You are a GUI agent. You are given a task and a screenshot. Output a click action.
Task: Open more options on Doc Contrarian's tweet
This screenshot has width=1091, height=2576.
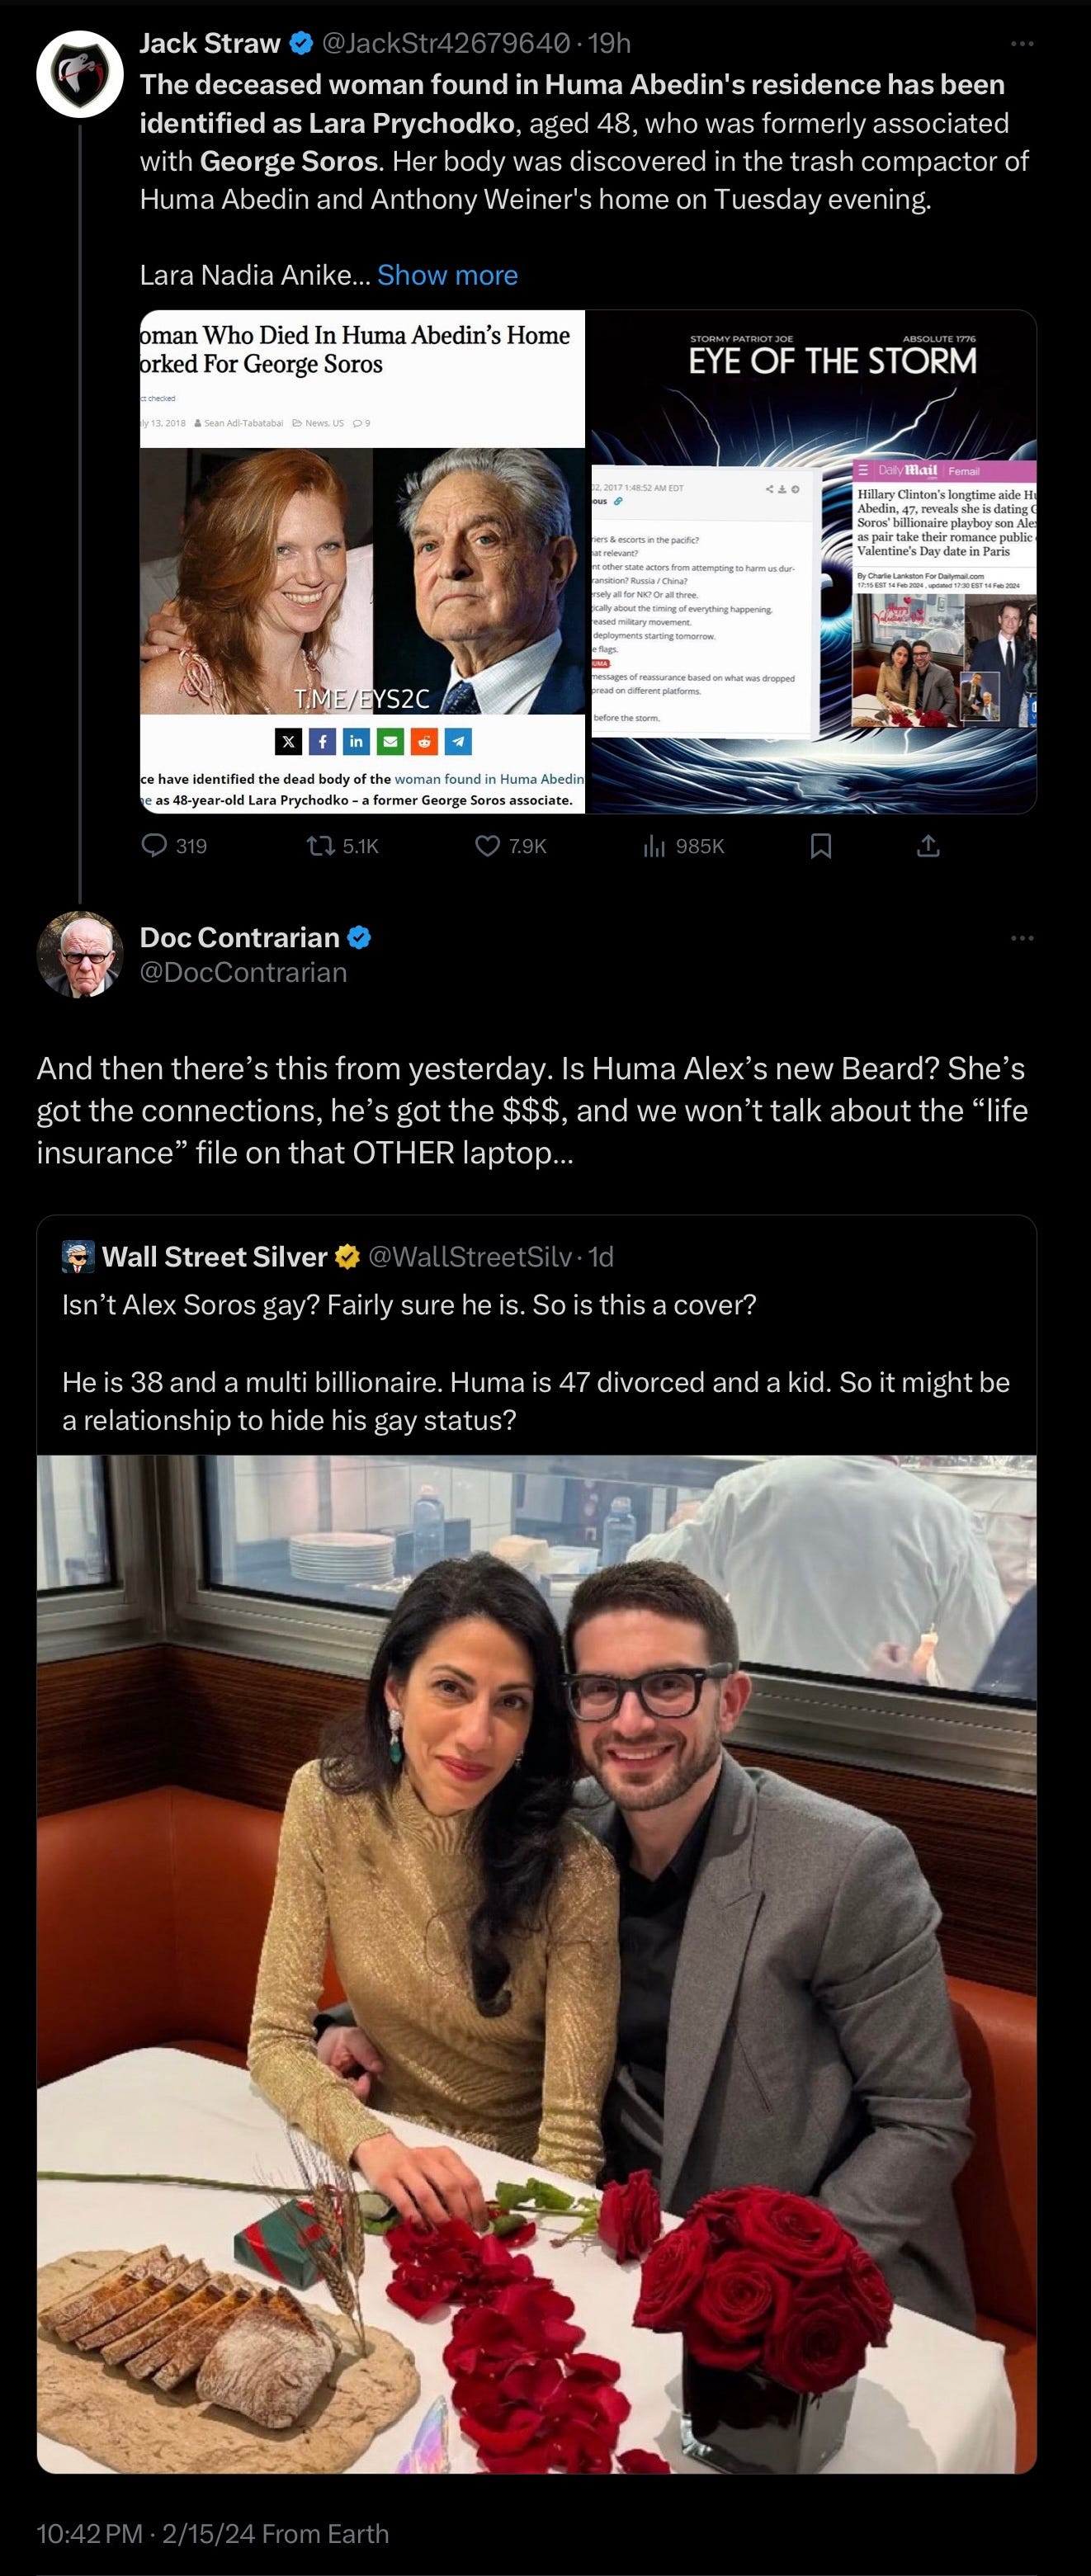pos(1022,938)
